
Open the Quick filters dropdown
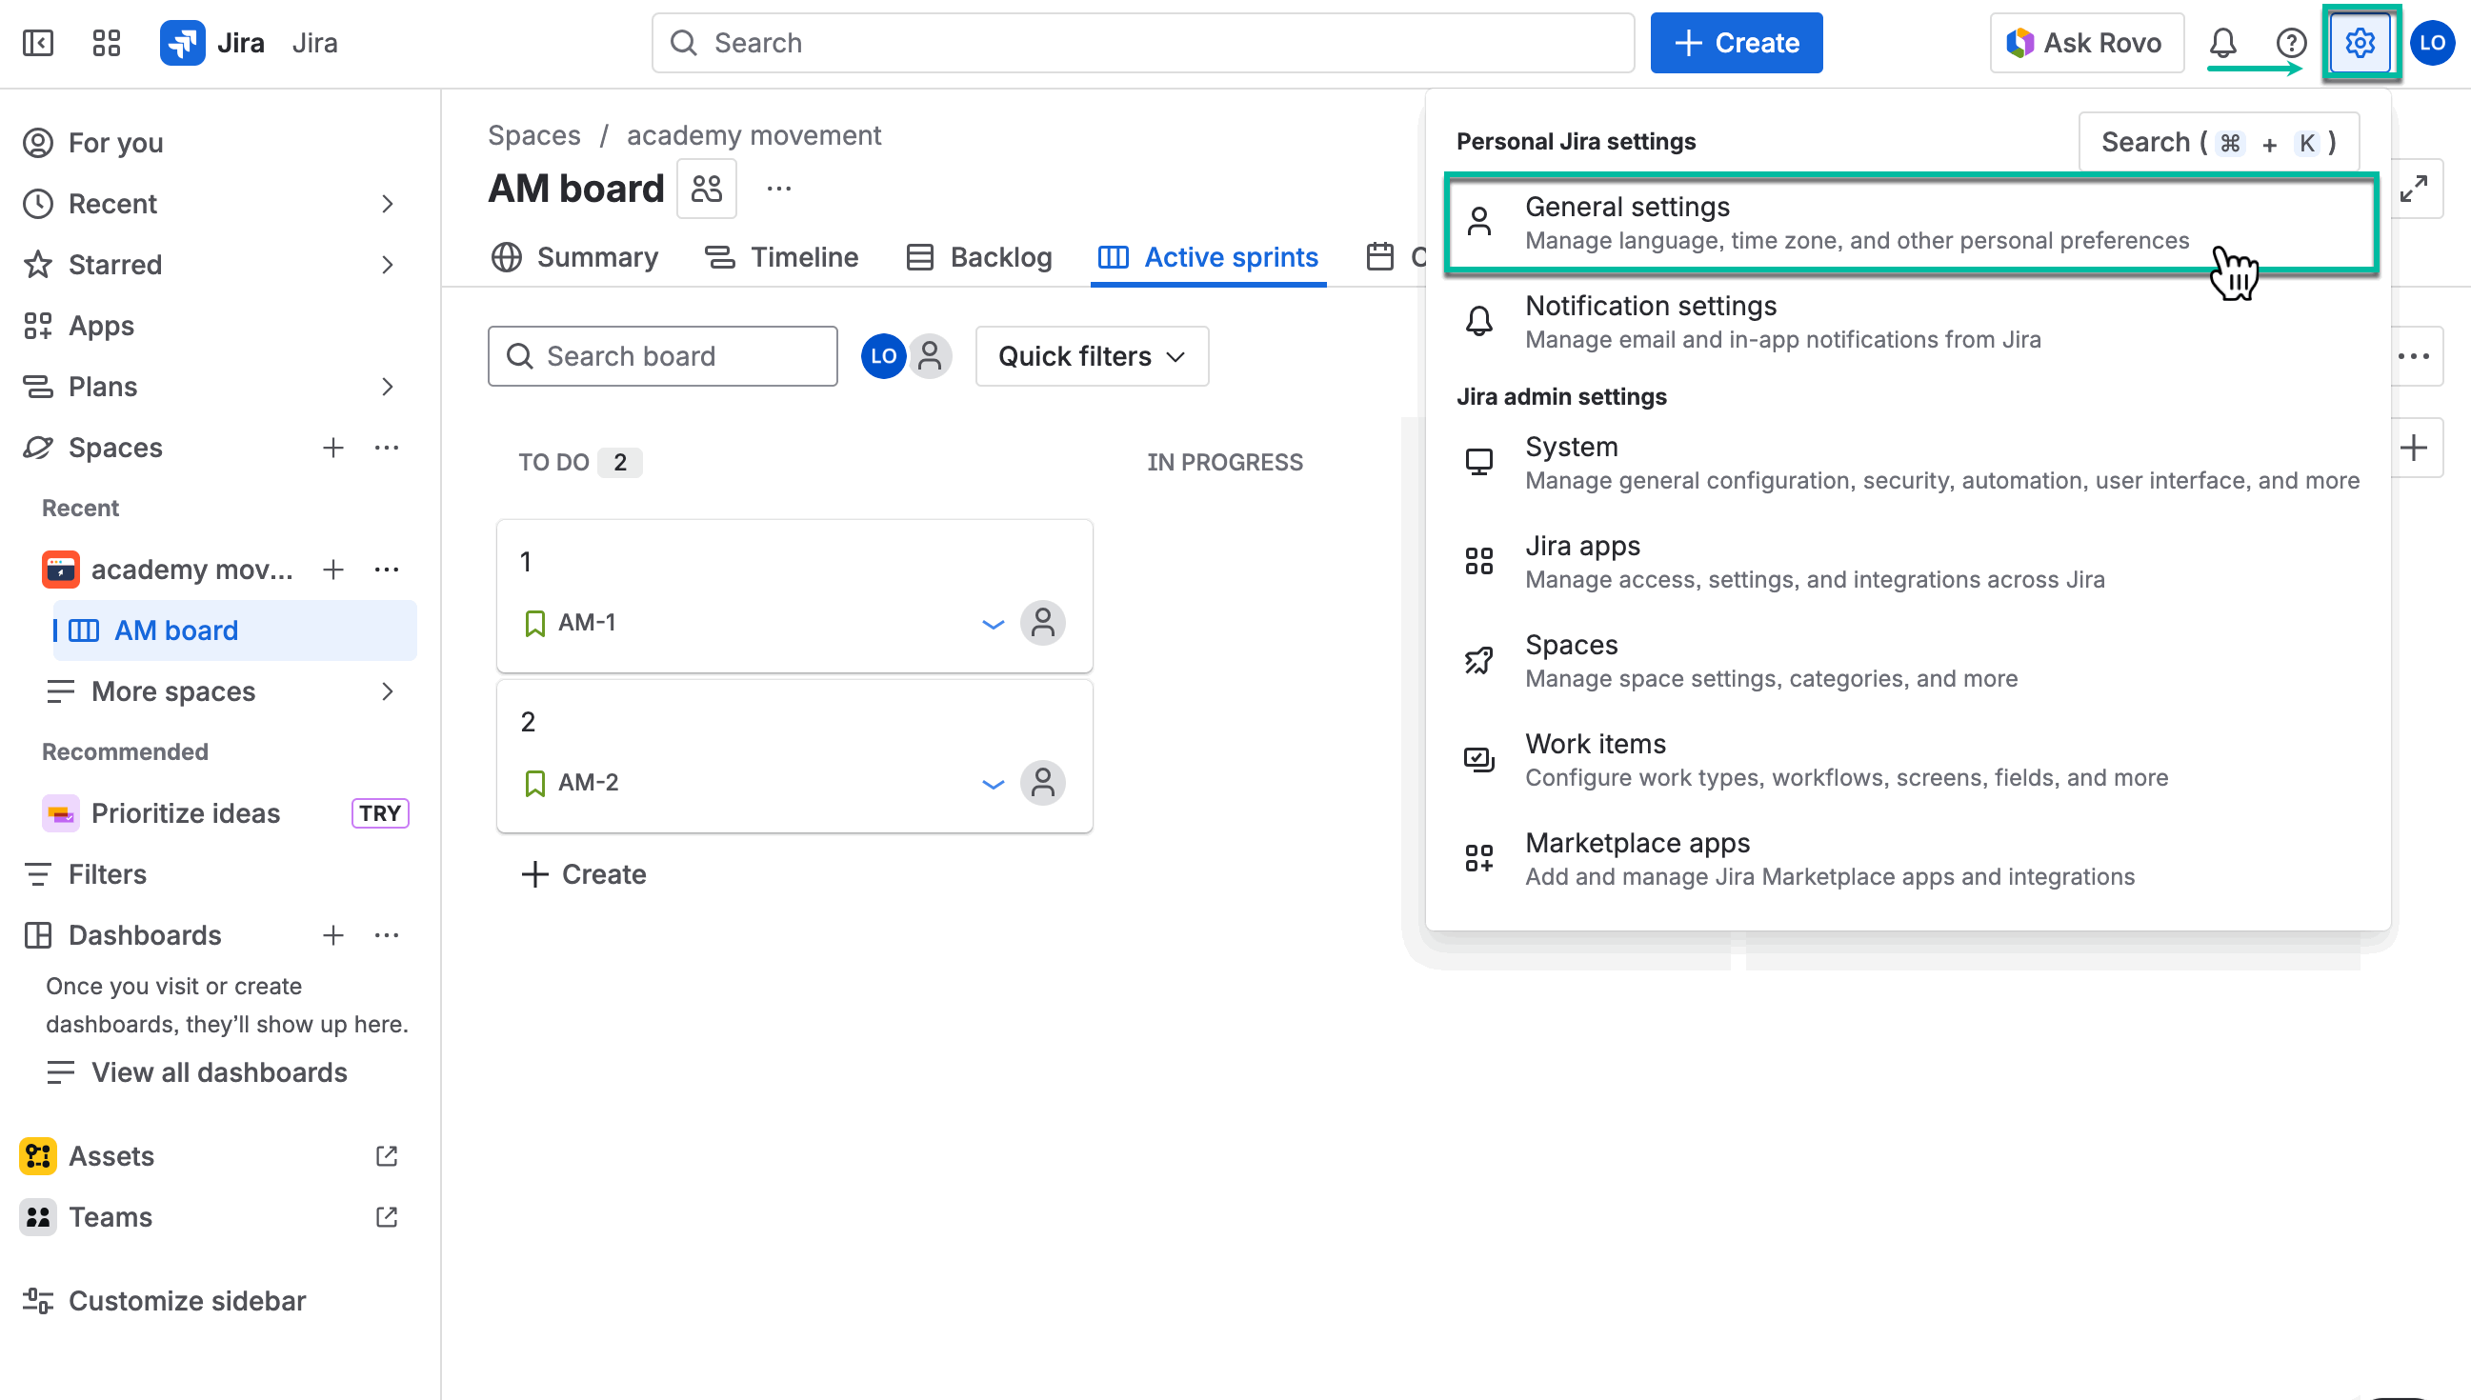tap(1092, 357)
